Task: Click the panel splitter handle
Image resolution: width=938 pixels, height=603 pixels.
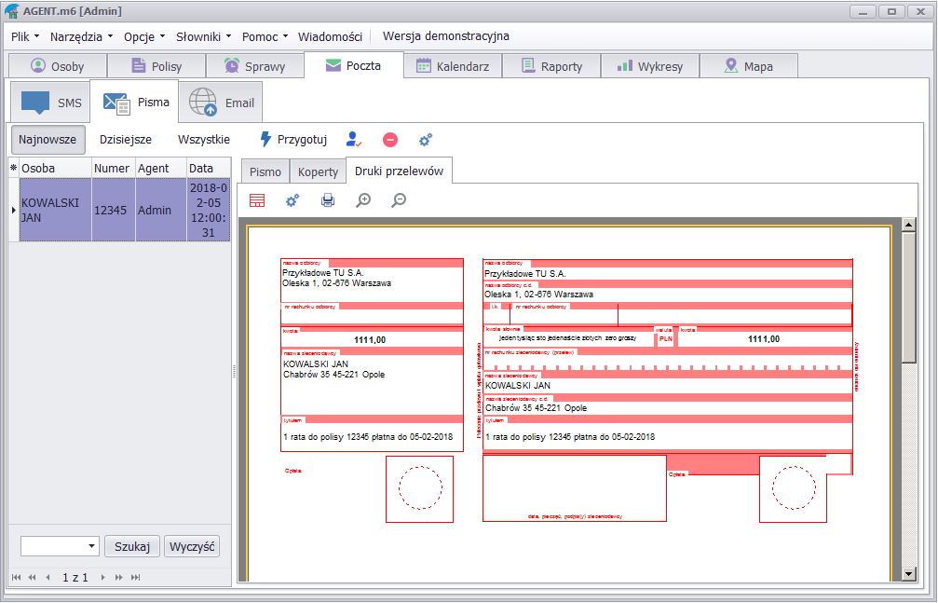Action: [234, 371]
